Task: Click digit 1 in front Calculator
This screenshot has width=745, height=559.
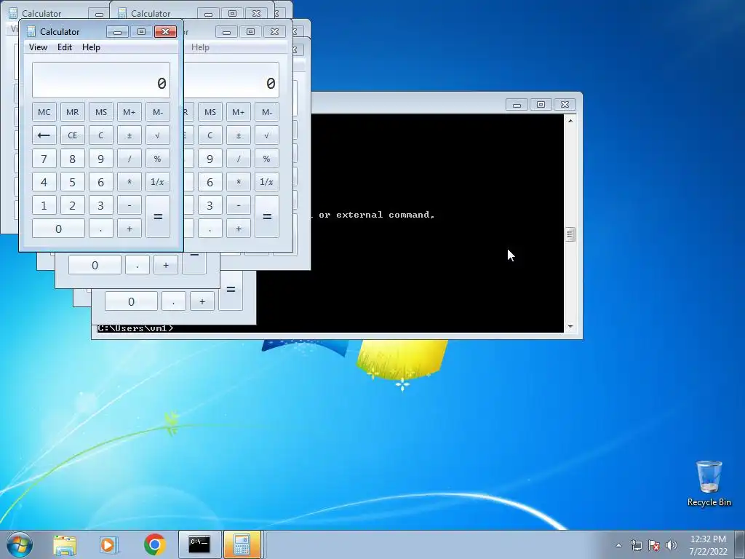Action: 44,205
